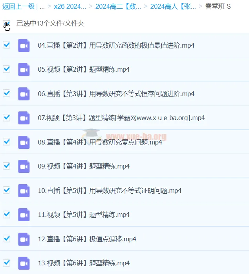The width and height of the screenshot is (249, 274).
Task: Open file 09.视频【第4讲】题型精练.mp4
Action: (x=84, y=167)
